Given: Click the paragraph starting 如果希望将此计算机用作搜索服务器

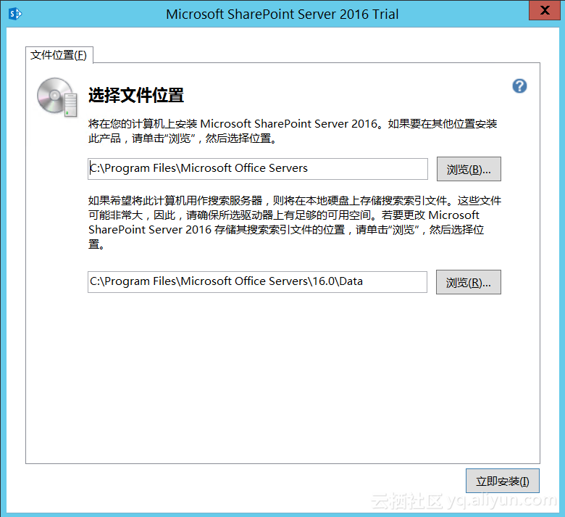Looking at the screenshot, I should click(295, 222).
